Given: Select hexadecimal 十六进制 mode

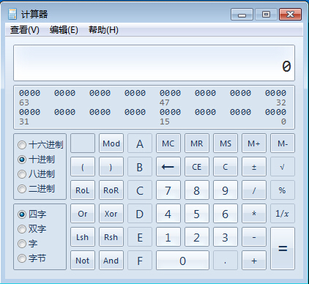Looking at the screenshot, I should [40, 145].
